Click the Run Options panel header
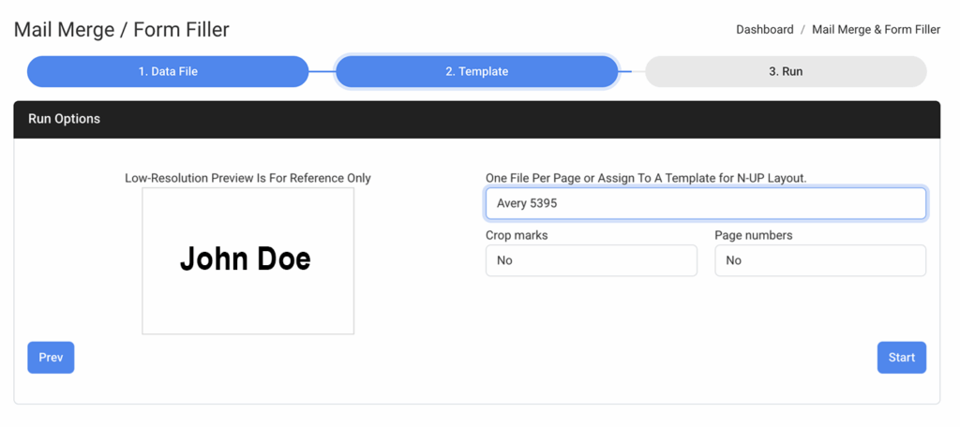 (476, 119)
